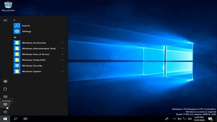Jump to apps by letter W header
Screen dimensions: 217x122
point(15,37)
